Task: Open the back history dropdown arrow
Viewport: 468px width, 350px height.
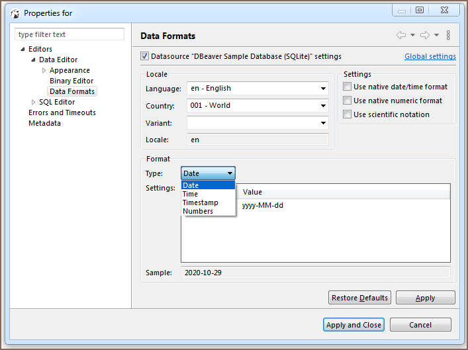Action: point(412,35)
